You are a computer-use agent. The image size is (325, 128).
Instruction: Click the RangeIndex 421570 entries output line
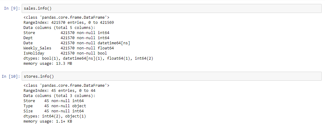[x=69, y=22]
